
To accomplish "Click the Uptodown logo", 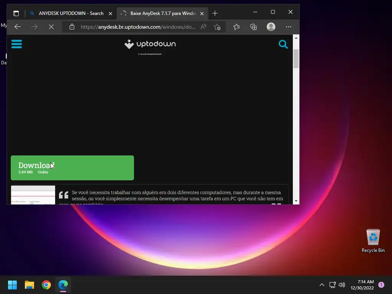I will pyautogui.click(x=150, y=44).
